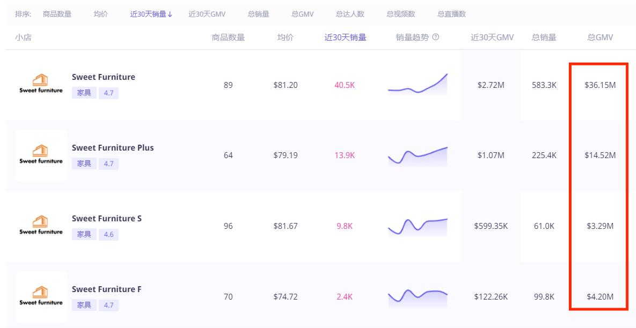
Task: Click the 家具 tag under Sweet Furniture S
Action: coord(84,235)
